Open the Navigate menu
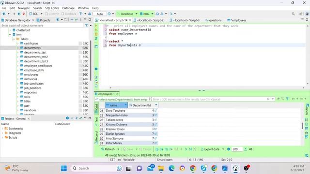Image resolution: width=310 pixels, height=174 pixels. 24,8
